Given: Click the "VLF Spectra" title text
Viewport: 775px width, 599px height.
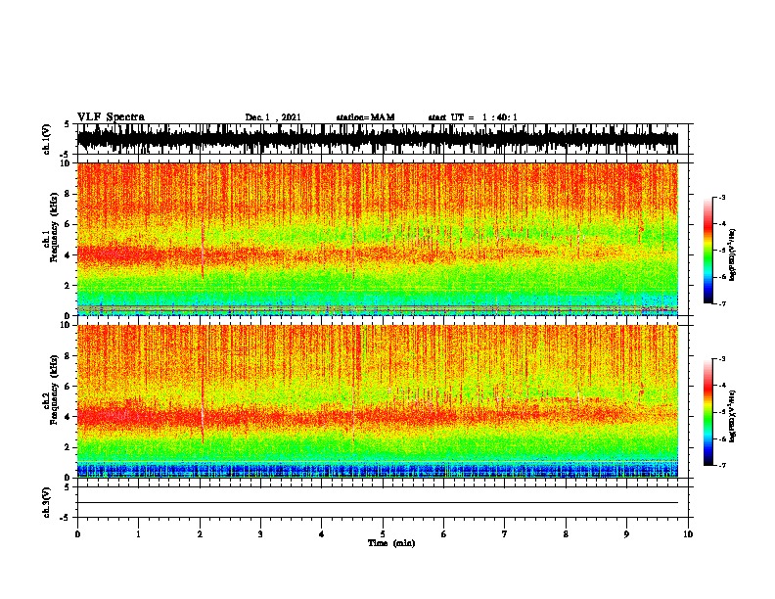Looking at the screenshot, I should [111, 117].
